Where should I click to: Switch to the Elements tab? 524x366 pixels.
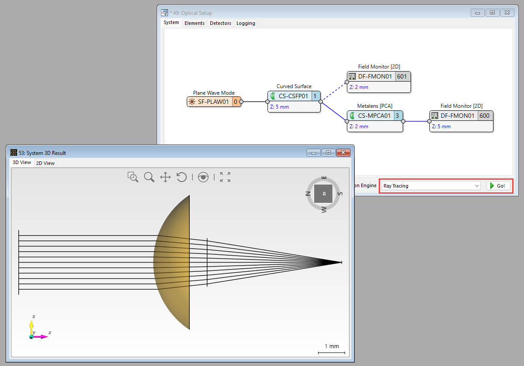pos(194,23)
